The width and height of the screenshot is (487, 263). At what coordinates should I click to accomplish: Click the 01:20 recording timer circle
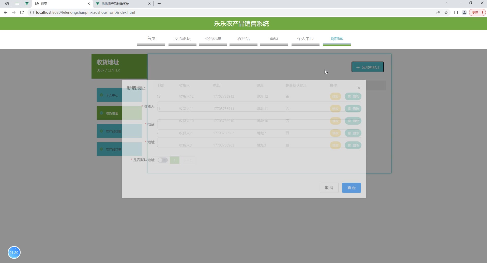click(x=14, y=253)
